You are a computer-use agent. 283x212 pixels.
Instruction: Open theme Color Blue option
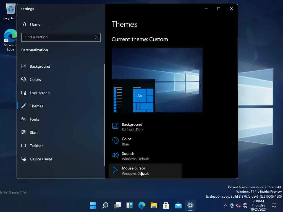coord(145,141)
